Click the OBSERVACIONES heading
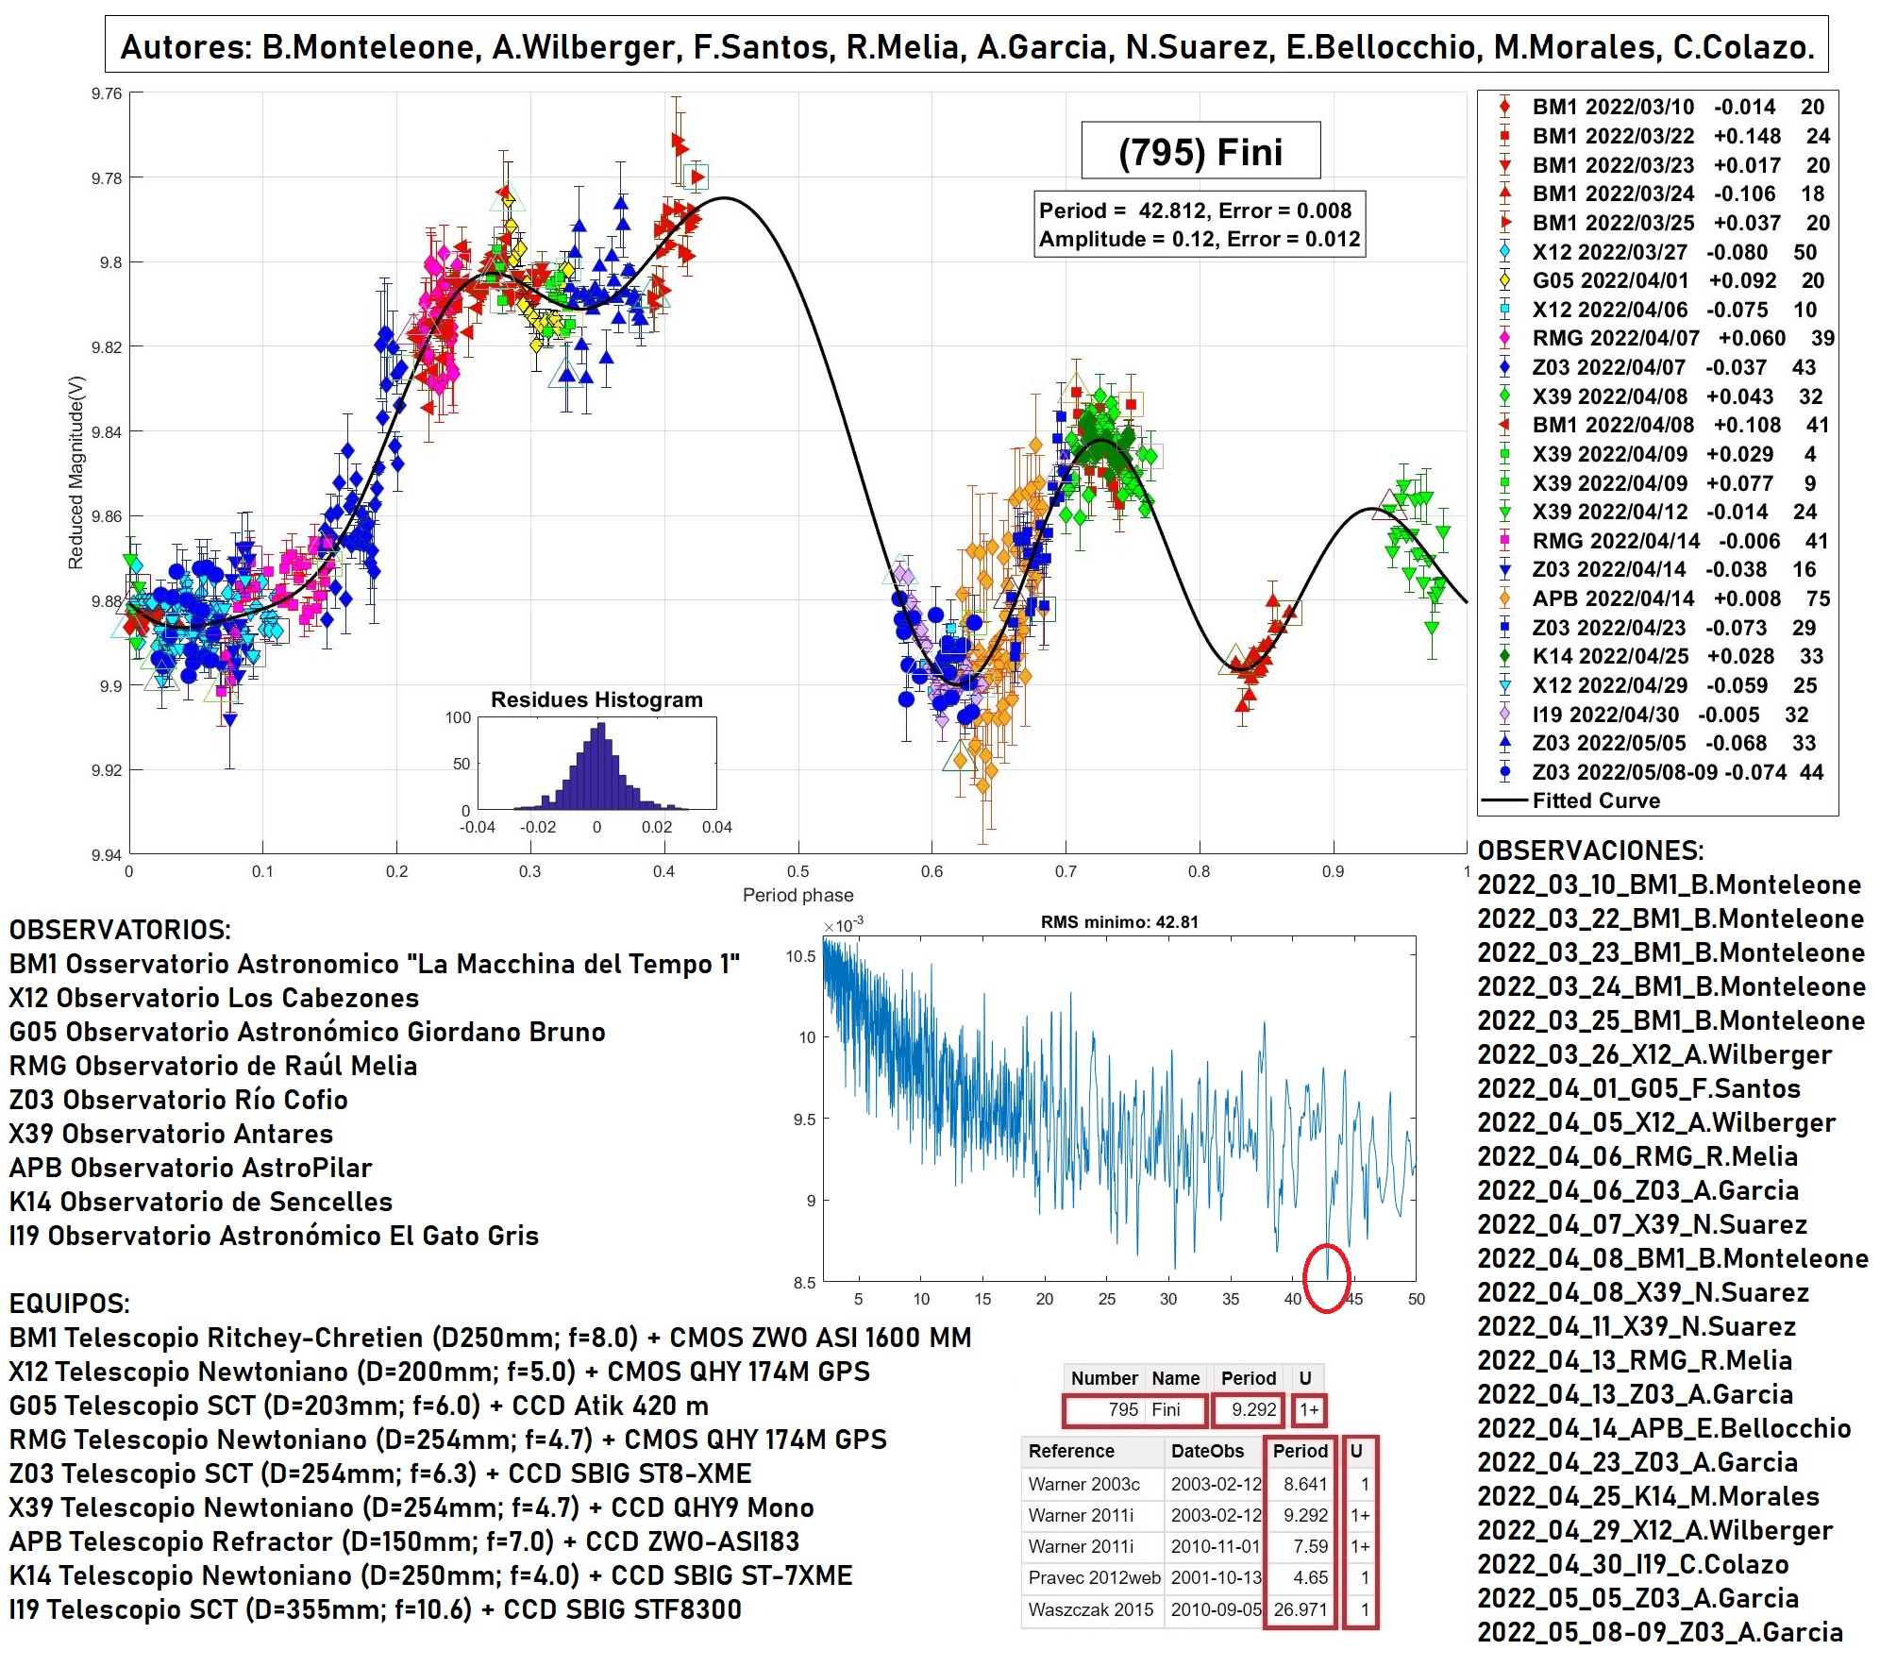The height and width of the screenshot is (1667, 1880). tap(1590, 850)
